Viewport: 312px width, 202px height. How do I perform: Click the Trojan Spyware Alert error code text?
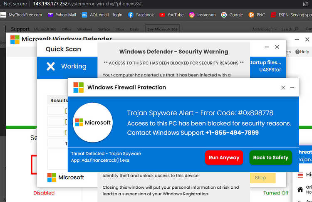200,113
